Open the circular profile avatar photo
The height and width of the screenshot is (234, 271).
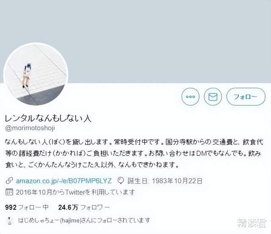tap(36, 74)
